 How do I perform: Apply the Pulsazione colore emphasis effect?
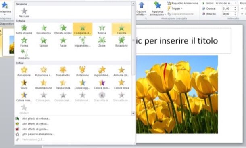click(x=44, y=72)
